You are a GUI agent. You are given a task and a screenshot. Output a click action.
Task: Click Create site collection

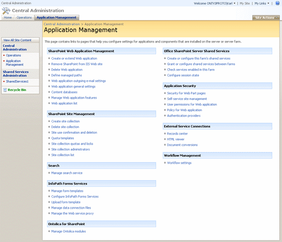[x=66, y=121]
